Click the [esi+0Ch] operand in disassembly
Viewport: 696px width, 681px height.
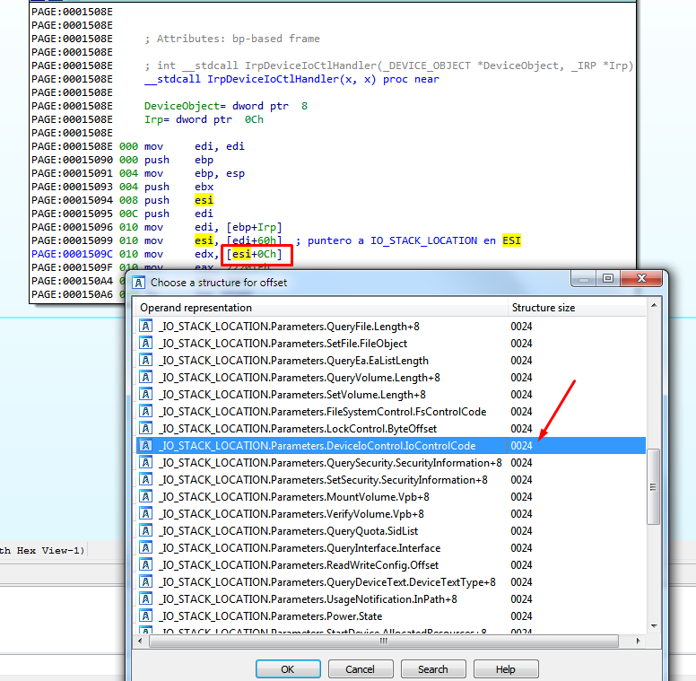259,255
